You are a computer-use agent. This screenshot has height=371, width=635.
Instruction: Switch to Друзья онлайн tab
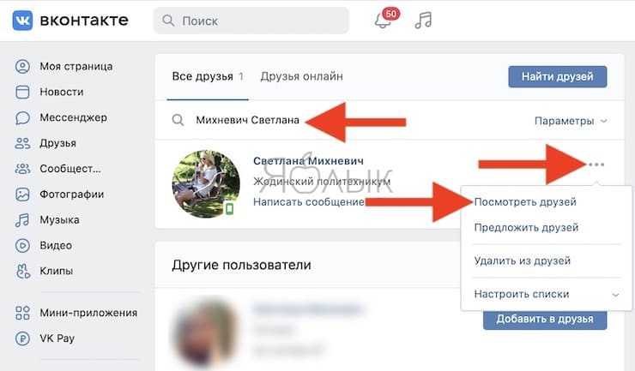pos(302,76)
